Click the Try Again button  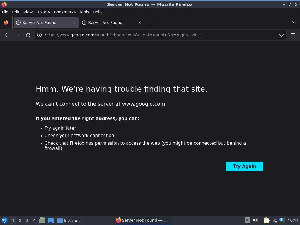245,166
